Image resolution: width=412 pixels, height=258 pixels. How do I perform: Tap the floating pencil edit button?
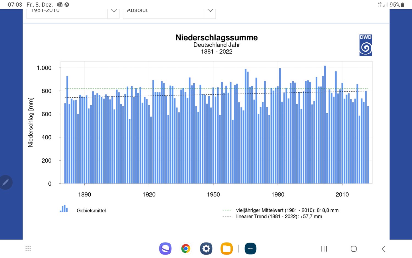coord(6,182)
